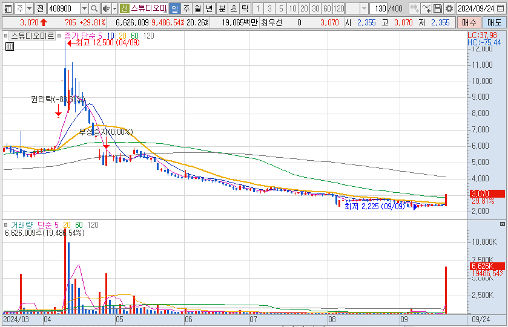Switch to the second 초 chart
The image size is (508, 327).
click(x=234, y=8)
